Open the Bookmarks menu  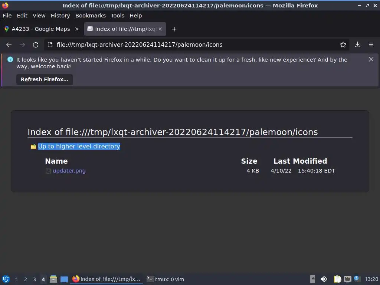[91, 16]
